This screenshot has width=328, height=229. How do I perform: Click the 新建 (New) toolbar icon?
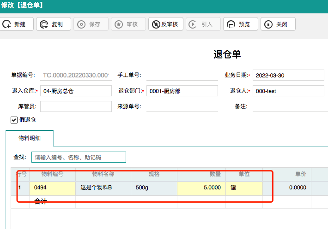[x=7, y=24]
